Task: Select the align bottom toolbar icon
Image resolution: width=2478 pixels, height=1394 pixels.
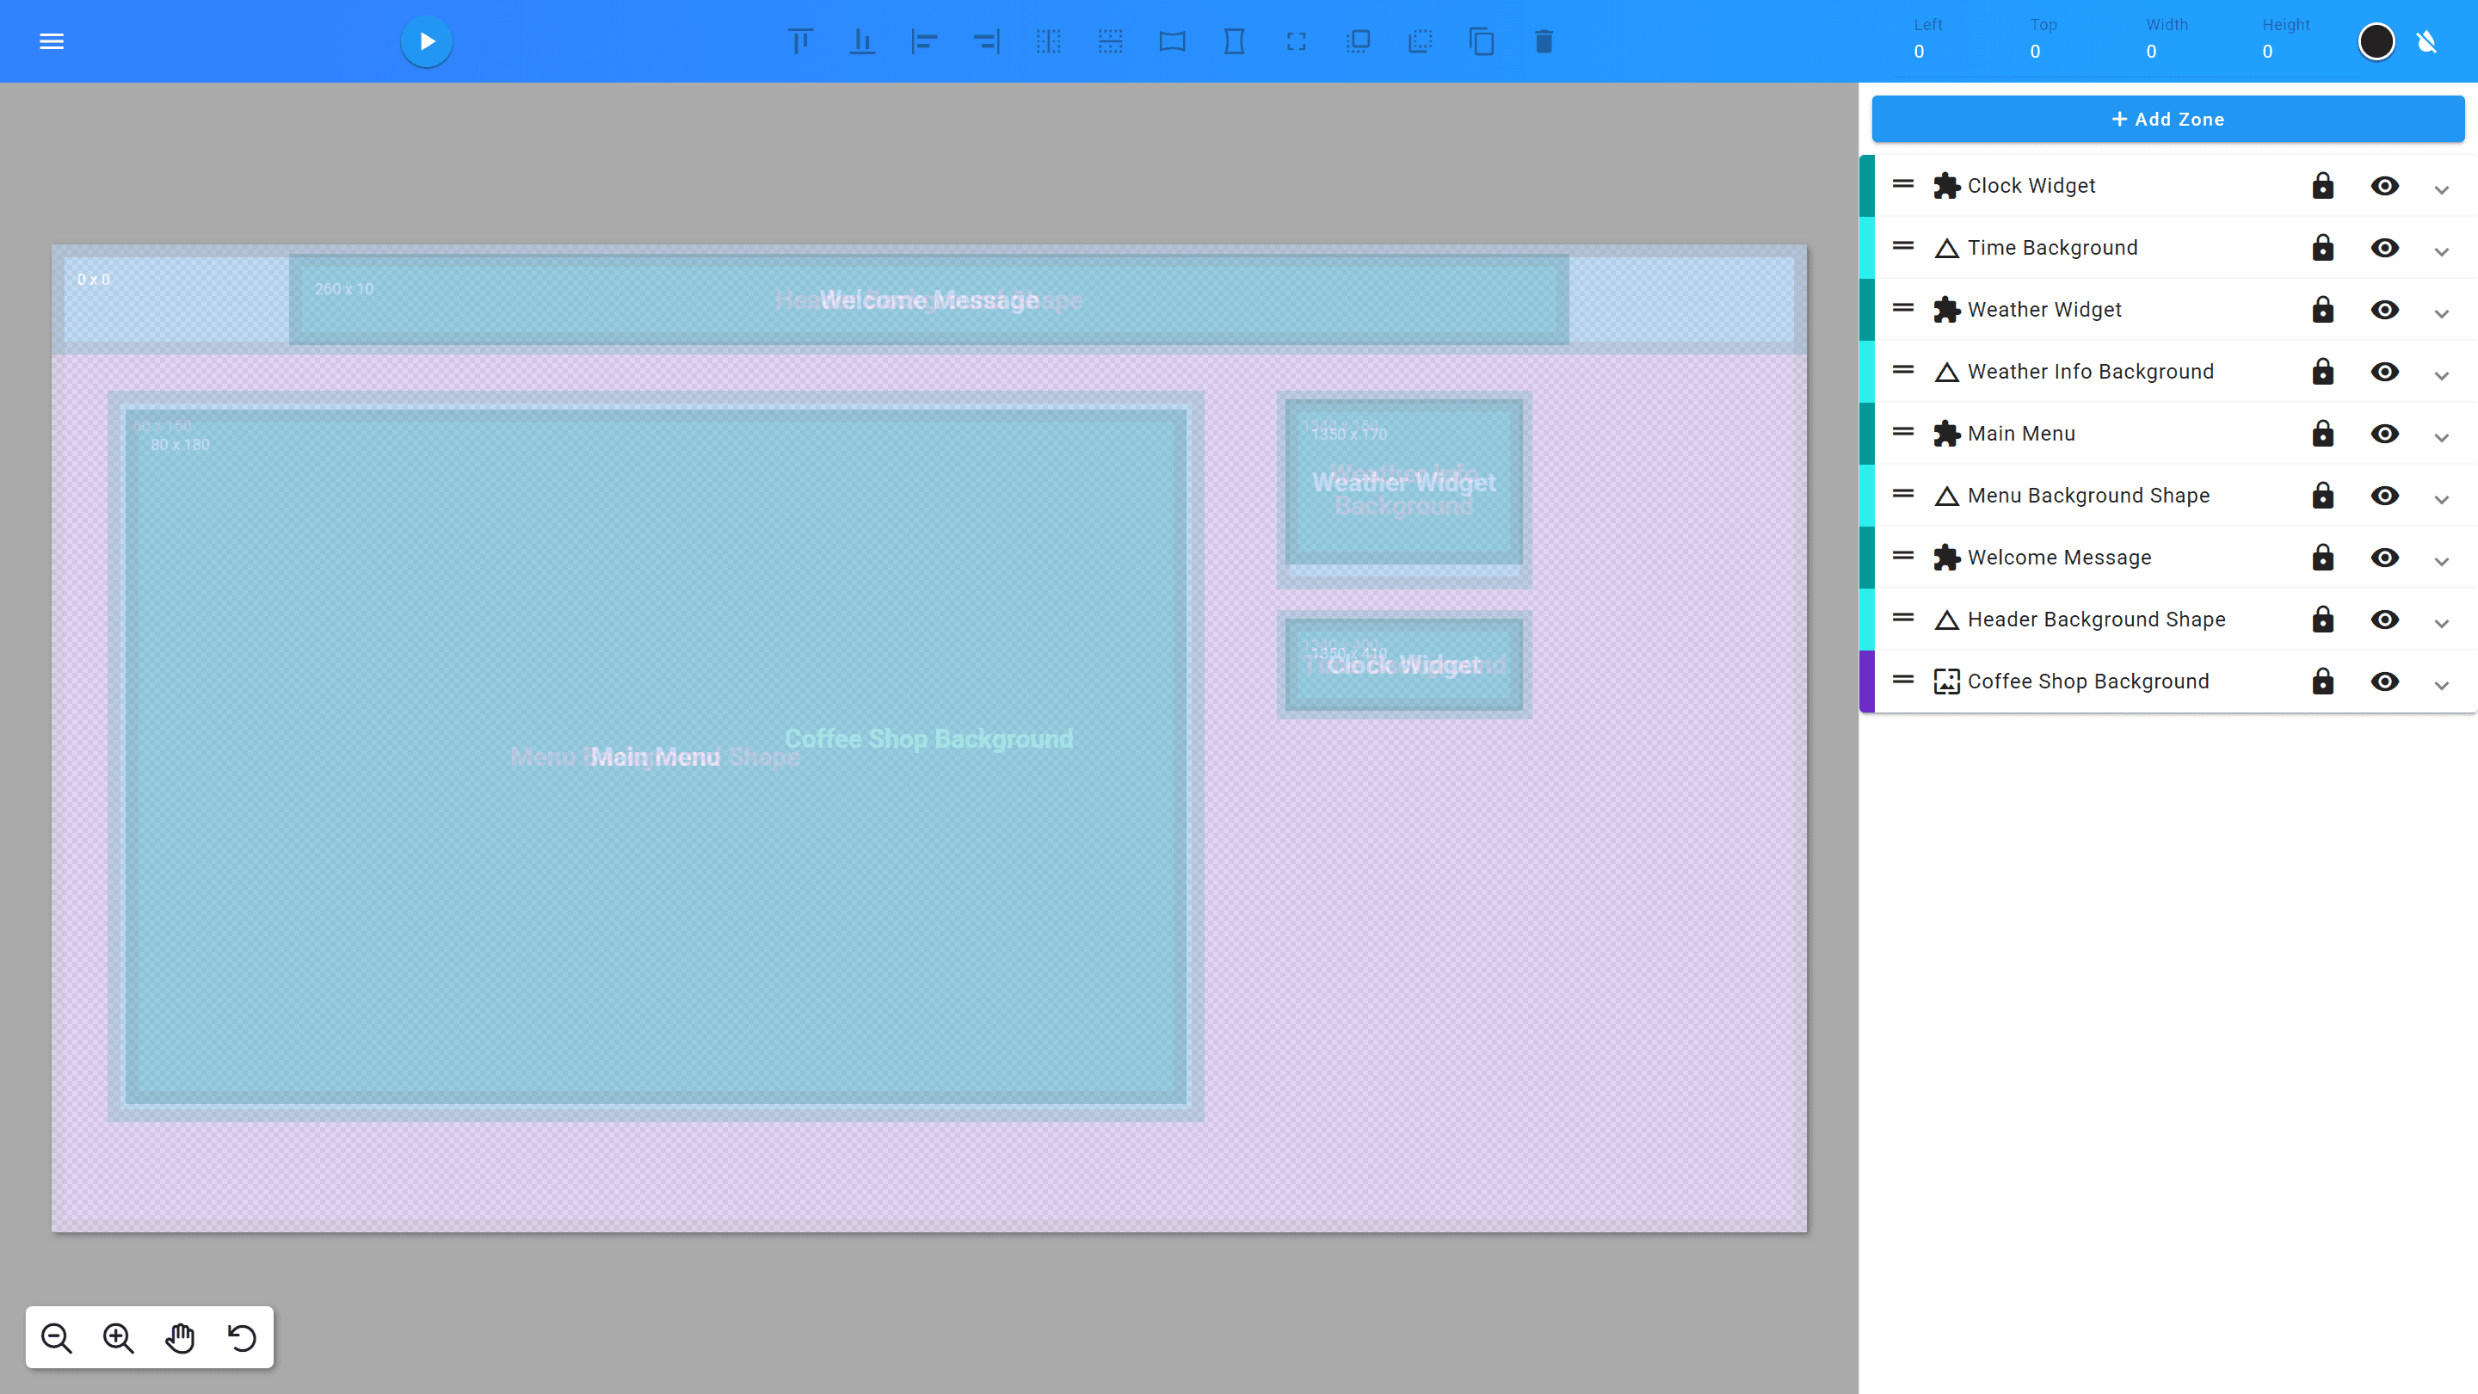Action: tap(862, 41)
